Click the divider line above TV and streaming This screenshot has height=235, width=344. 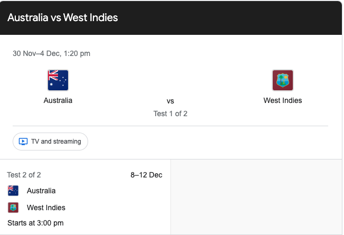[x=170, y=126]
